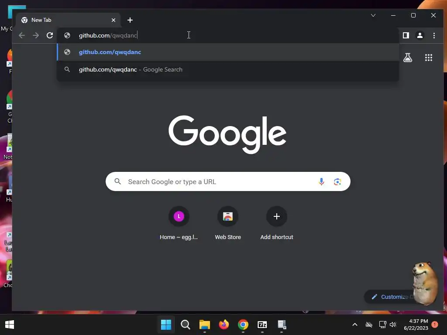Viewport: 447px width, 335px height.
Task: Open the Home ~ egg.l... shortcut
Action: pyautogui.click(x=179, y=223)
